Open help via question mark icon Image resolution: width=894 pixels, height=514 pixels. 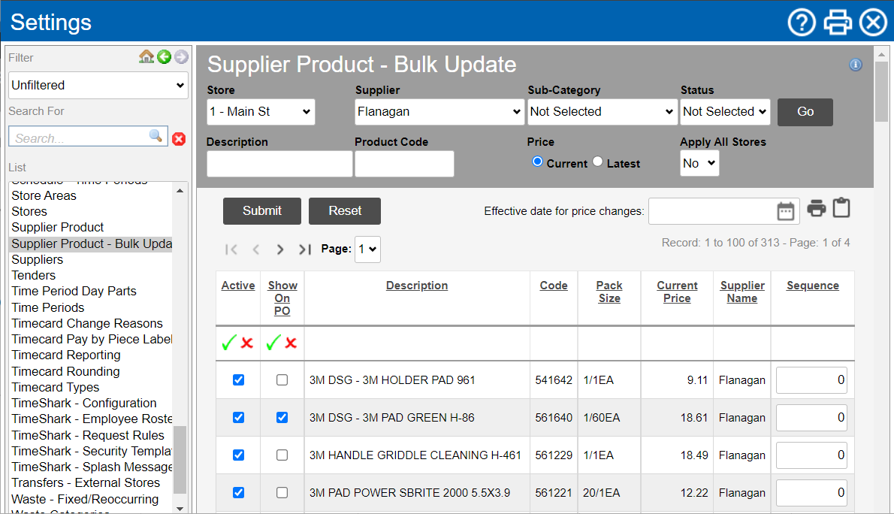[x=802, y=23]
